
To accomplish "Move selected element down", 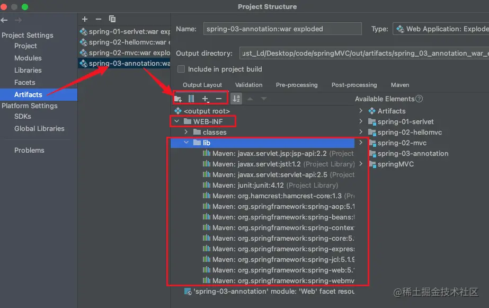I will click(264, 99).
